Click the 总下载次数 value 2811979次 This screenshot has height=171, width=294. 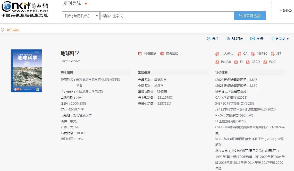coord(165,98)
